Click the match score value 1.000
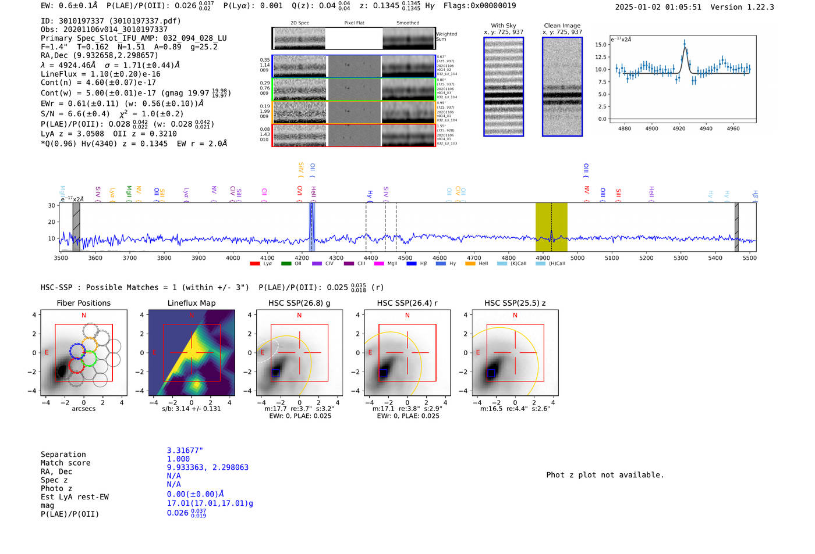This screenshot has width=815, height=554. coord(178,459)
